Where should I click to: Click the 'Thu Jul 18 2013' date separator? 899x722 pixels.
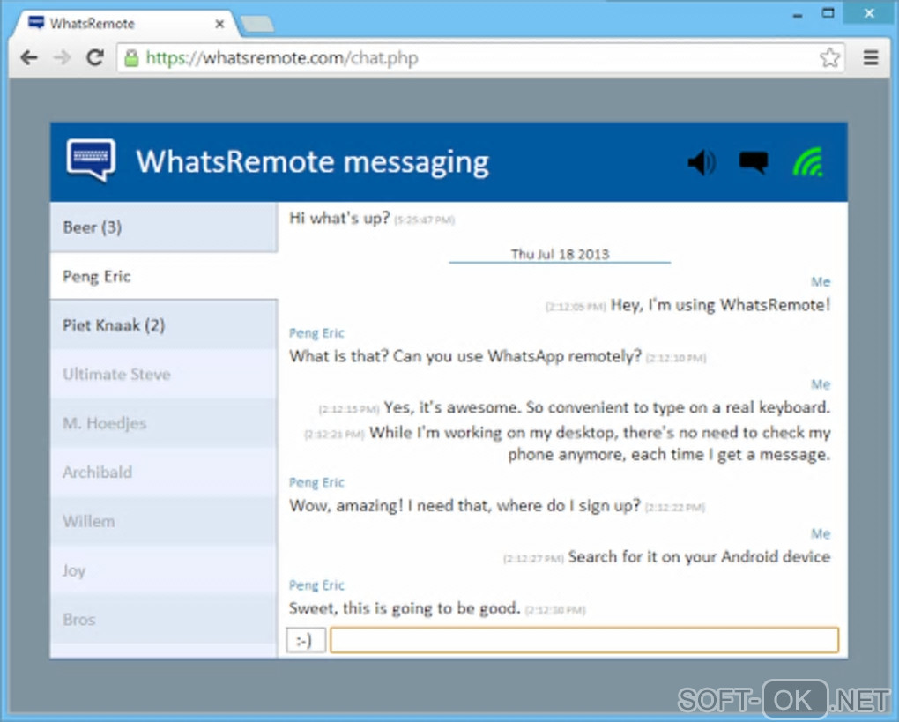[560, 254]
